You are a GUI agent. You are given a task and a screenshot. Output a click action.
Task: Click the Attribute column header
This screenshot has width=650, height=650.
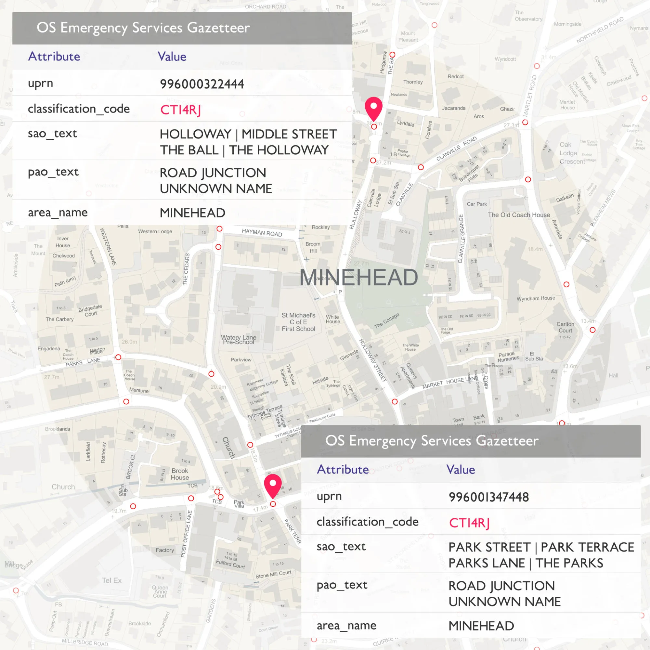[x=54, y=56]
